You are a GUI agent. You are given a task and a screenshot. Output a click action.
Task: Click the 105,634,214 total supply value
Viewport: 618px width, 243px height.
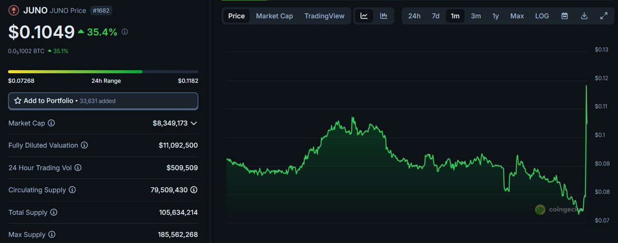(x=178, y=212)
